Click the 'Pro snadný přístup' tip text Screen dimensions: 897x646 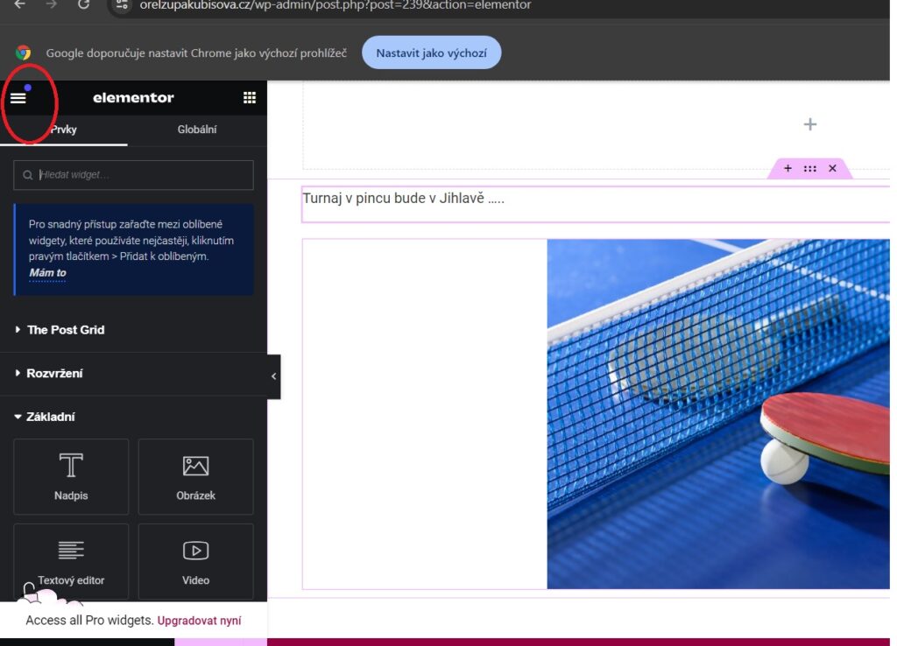pos(131,240)
